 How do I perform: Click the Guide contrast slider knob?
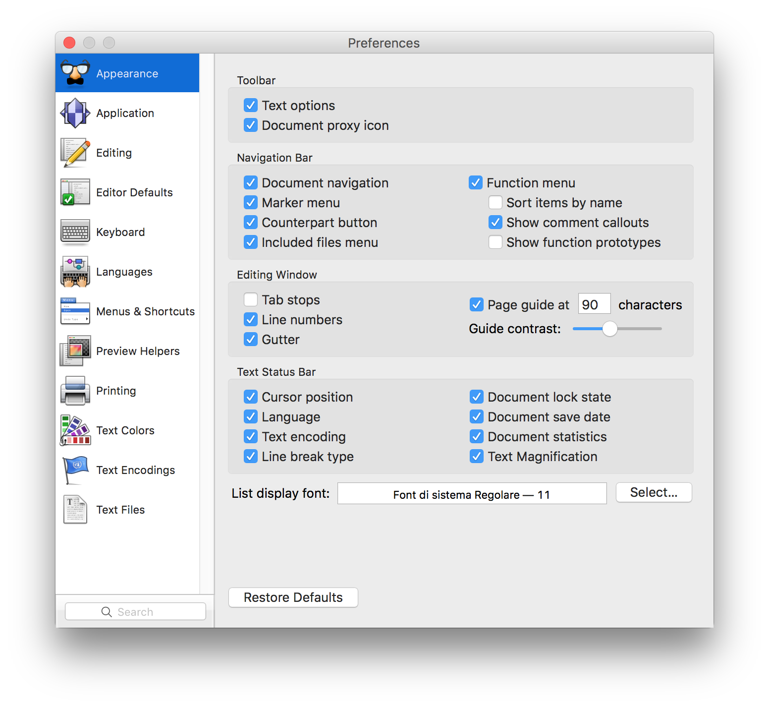(610, 329)
